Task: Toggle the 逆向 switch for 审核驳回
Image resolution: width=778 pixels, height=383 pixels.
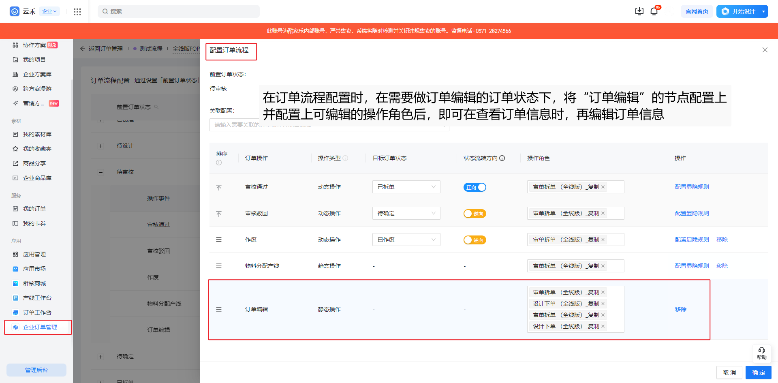Action: pyautogui.click(x=474, y=214)
